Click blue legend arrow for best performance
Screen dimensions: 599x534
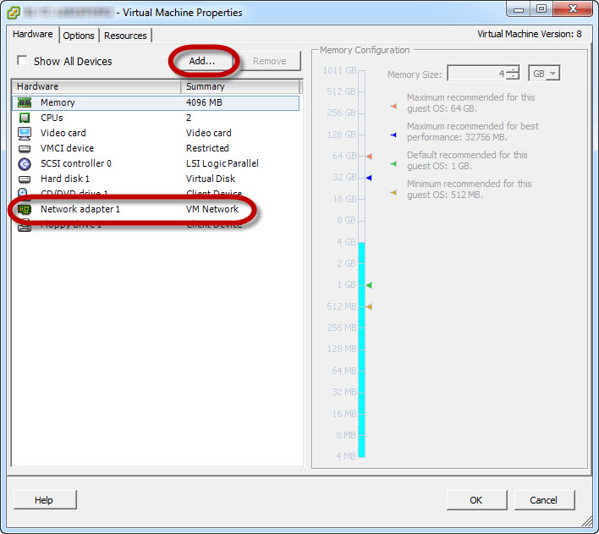click(x=393, y=135)
